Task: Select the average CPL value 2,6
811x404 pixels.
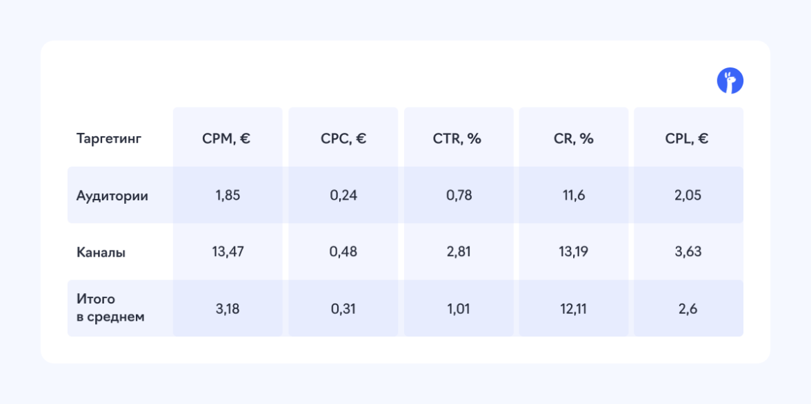Action: click(x=688, y=309)
